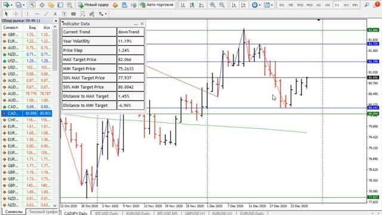Open the periods clock icon
Viewport: 382px width, 215px height.
[255, 5]
